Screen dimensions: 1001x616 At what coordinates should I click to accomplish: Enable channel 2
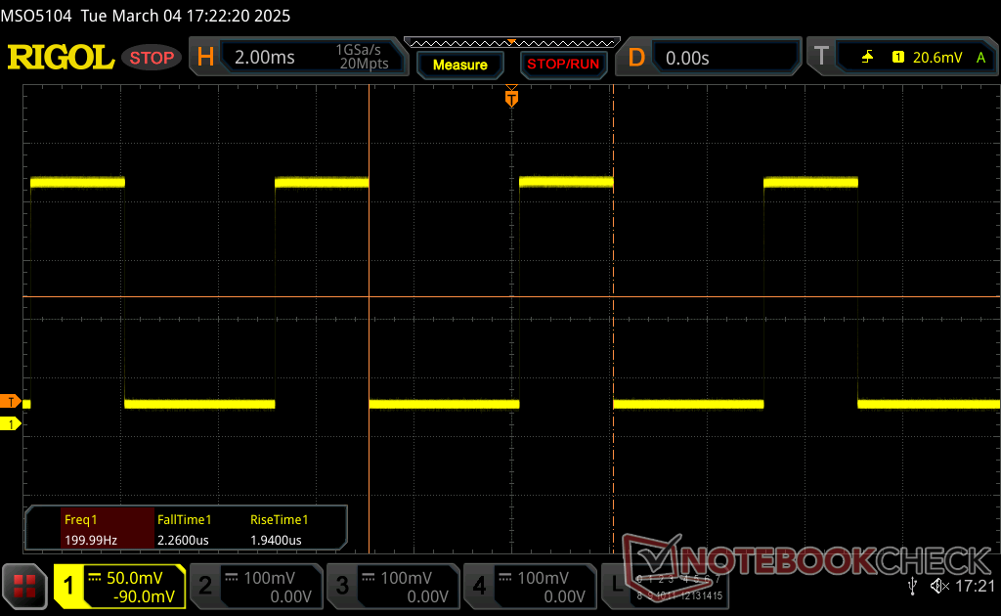click(x=254, y=587)
